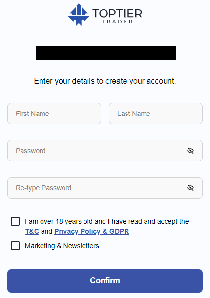
Task: Open the T&C link
Action: [32, 231]
